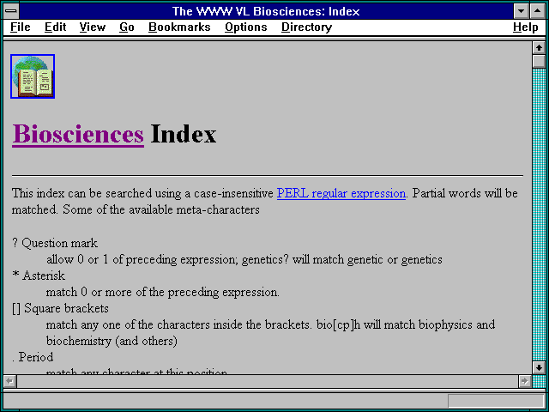Screen dimensions: 549x412
Task: Click the horizontal scrollbar right arrow
Action: pyautogui.click(x=524, y=381)
